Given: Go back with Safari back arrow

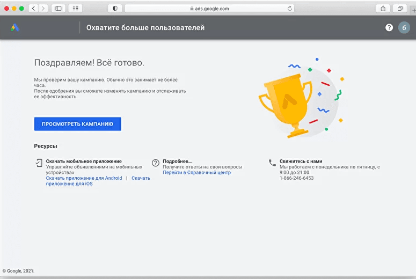Looking at the screenshot, I should [x=33, y=9].
